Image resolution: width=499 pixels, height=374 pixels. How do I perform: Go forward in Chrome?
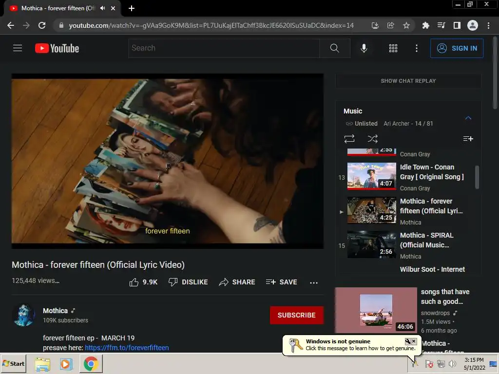pos(26,25)
